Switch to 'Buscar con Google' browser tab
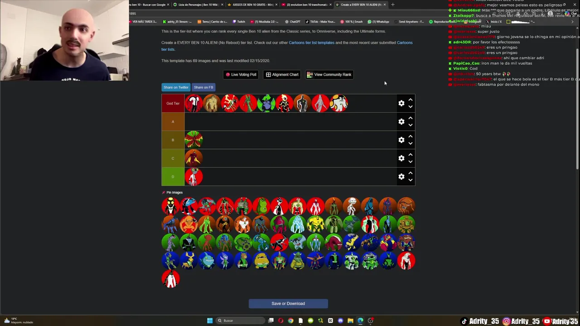Viewport: 580px width, 326px height. coord(147,5)
